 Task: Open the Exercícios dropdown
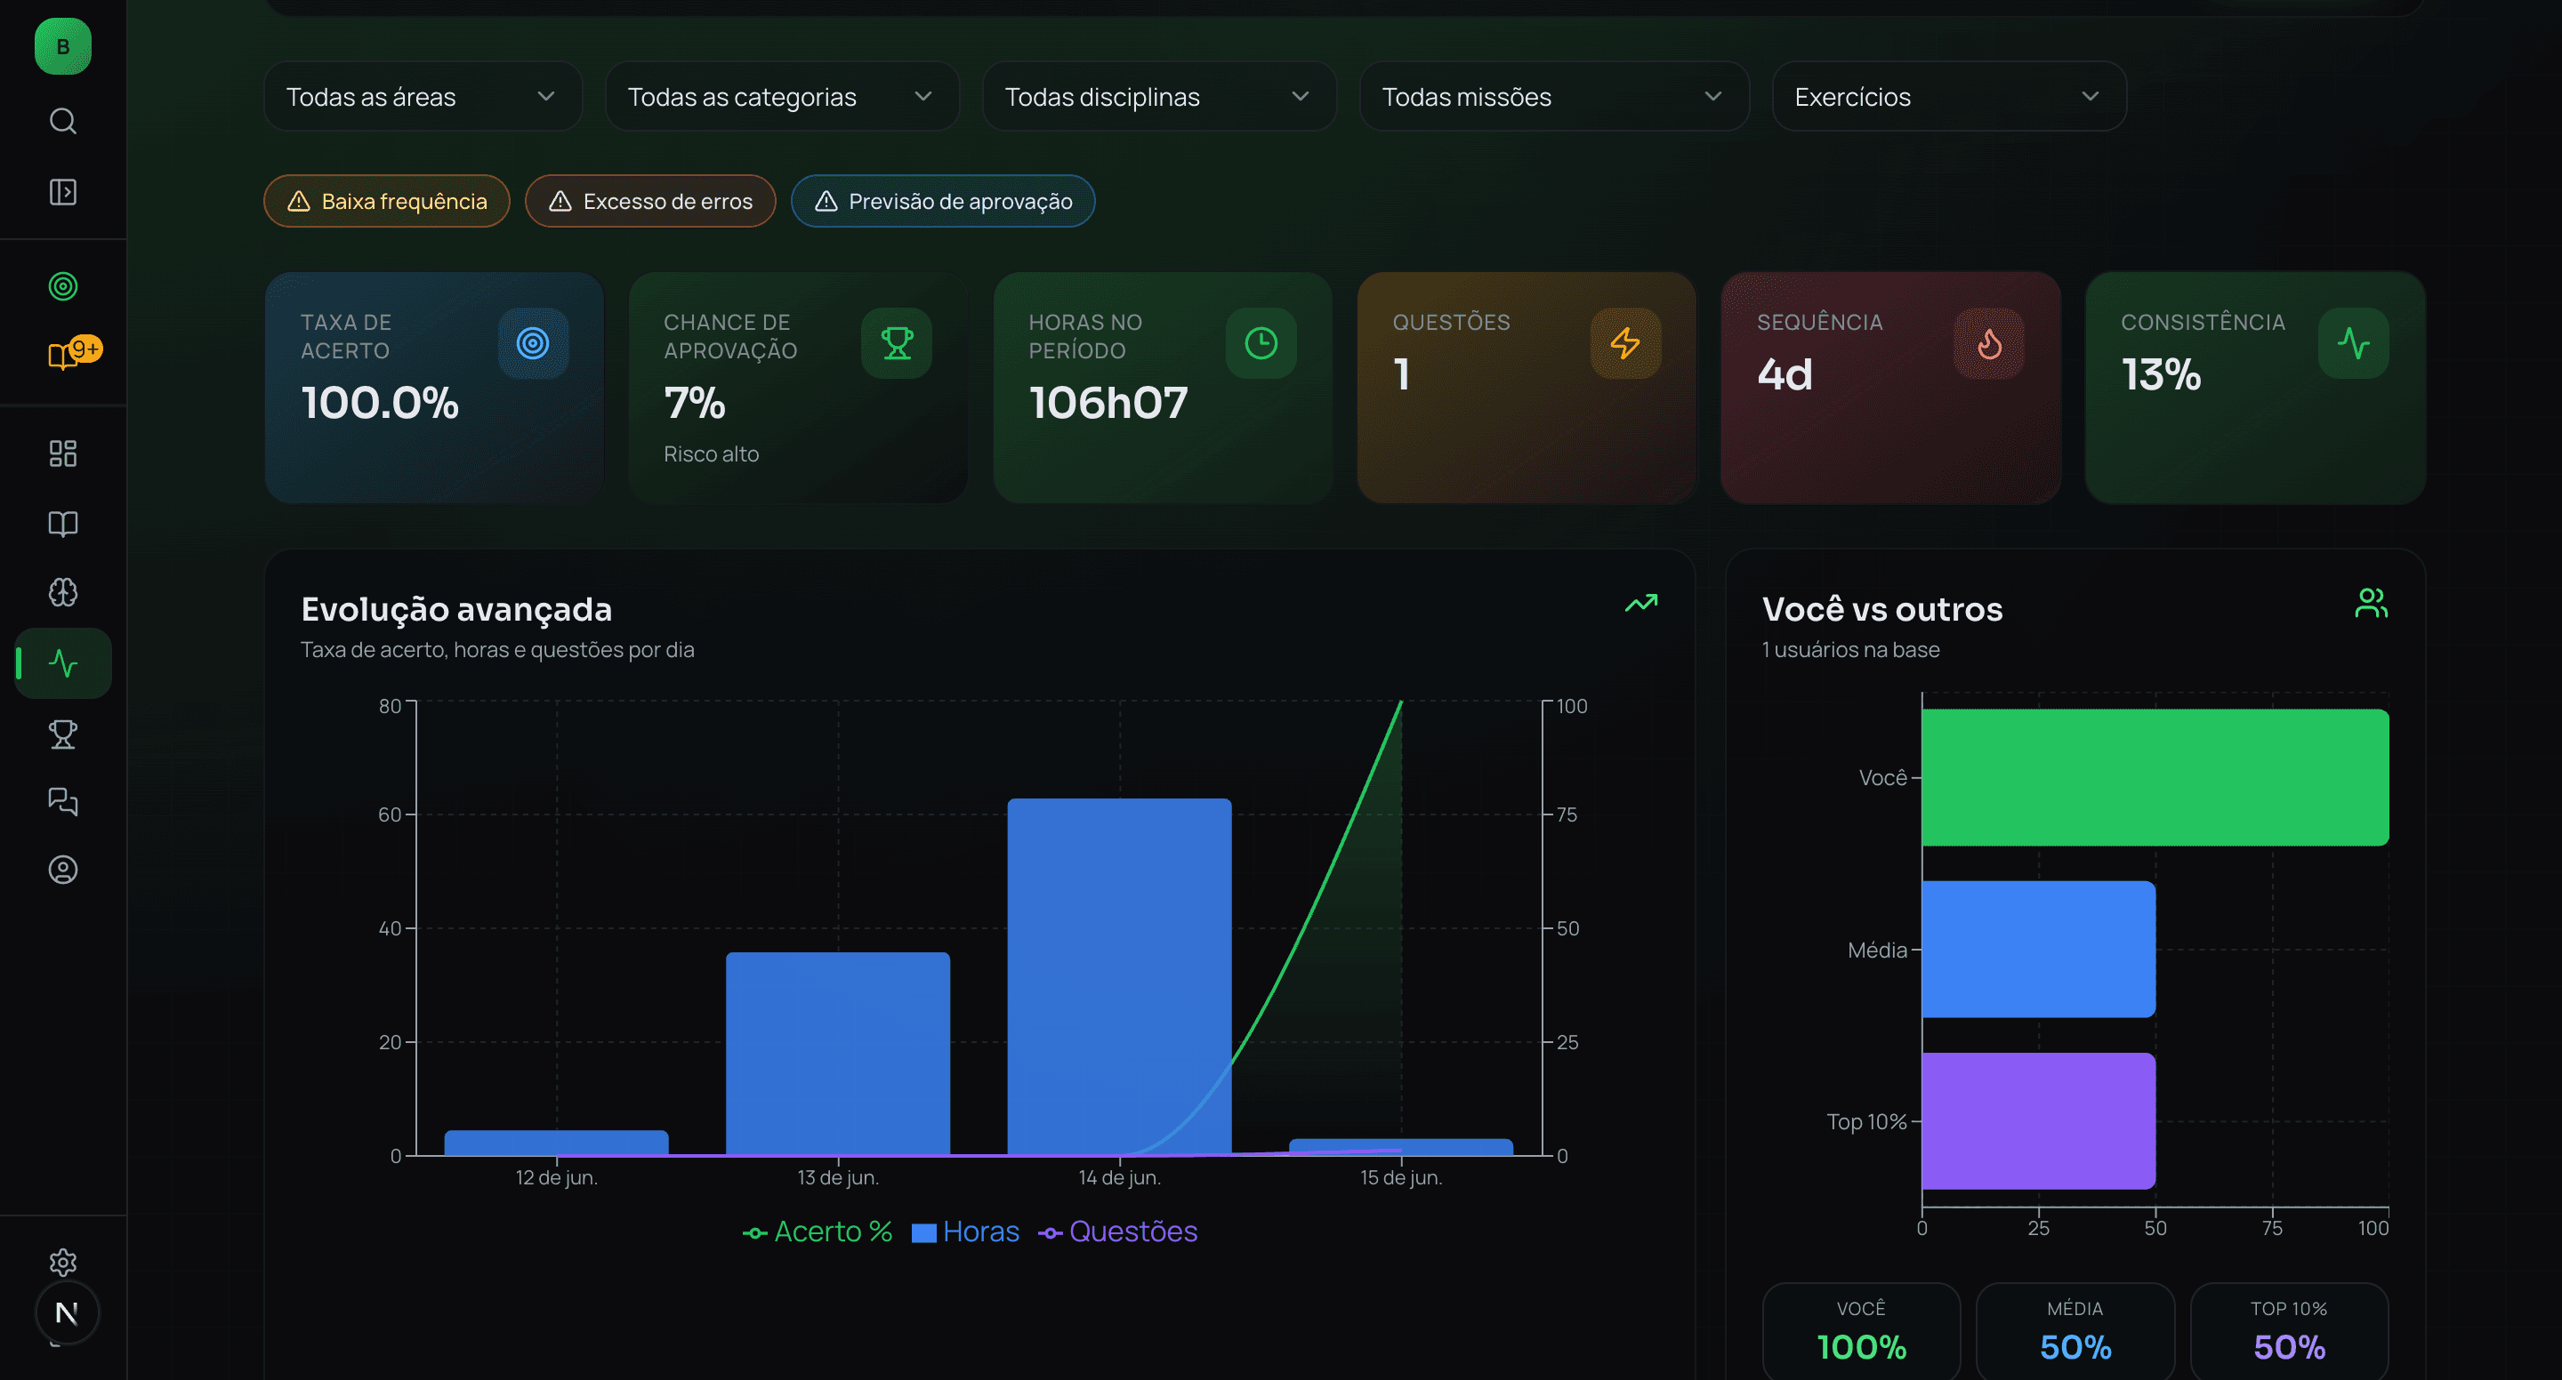tap(1949, 96)
